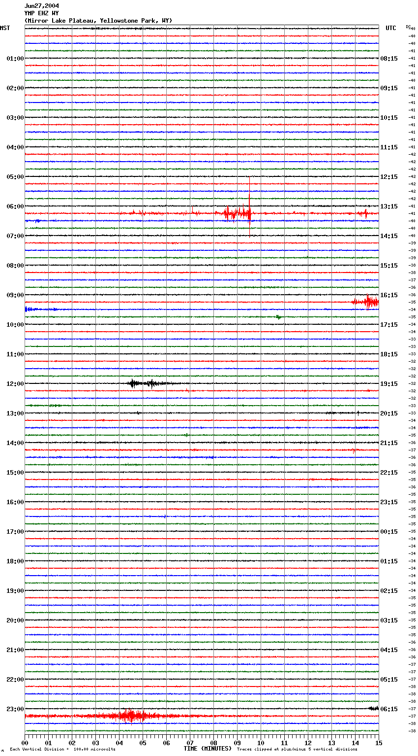Click the 15:15 UTC time label
Image resolution: width=418 pixels, height=756 pixels.
(x=389, y=266)
